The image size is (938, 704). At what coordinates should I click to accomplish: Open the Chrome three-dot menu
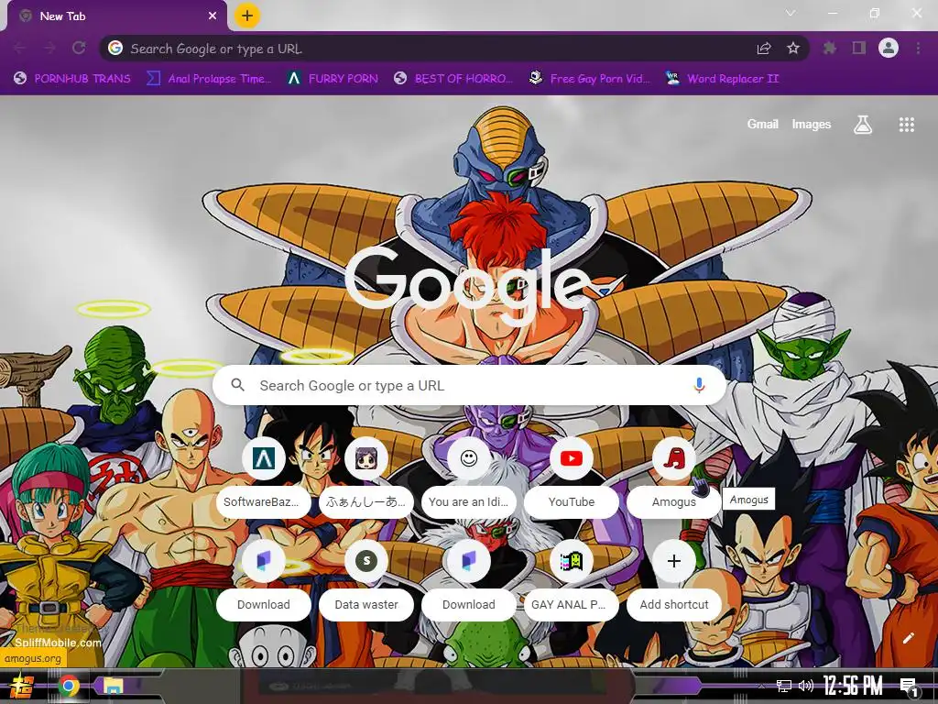[x=918, y=48]
